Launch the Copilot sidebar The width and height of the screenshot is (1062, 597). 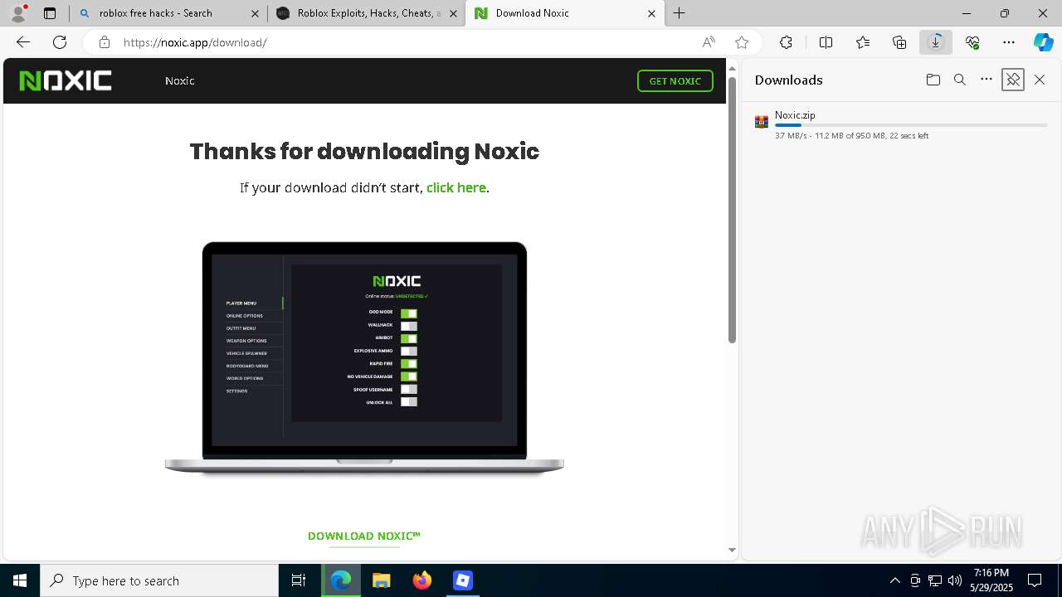(1043, 42)
